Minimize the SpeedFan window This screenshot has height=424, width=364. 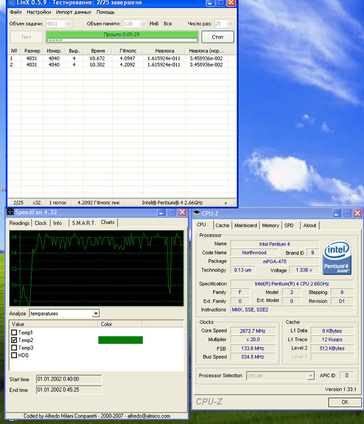point(161,212)
